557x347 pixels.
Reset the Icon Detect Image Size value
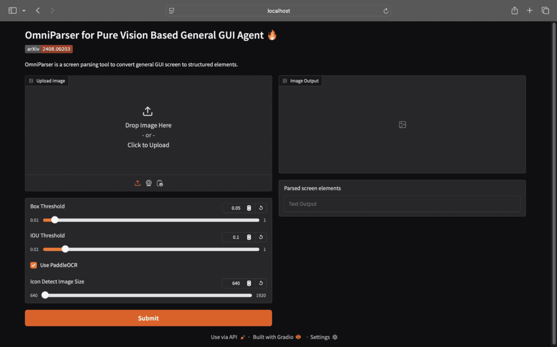261,283
